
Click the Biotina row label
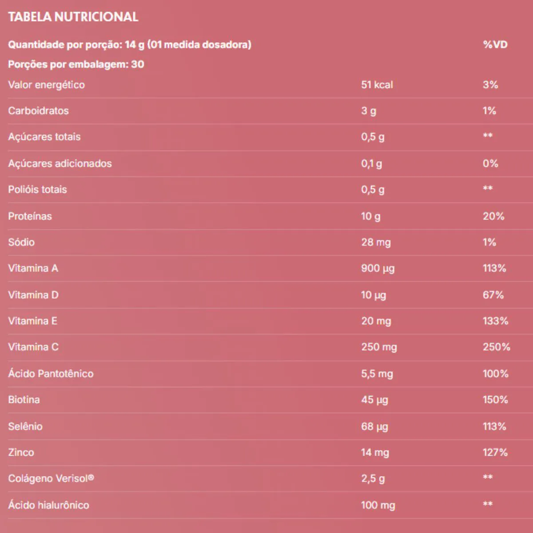(24, 400)
